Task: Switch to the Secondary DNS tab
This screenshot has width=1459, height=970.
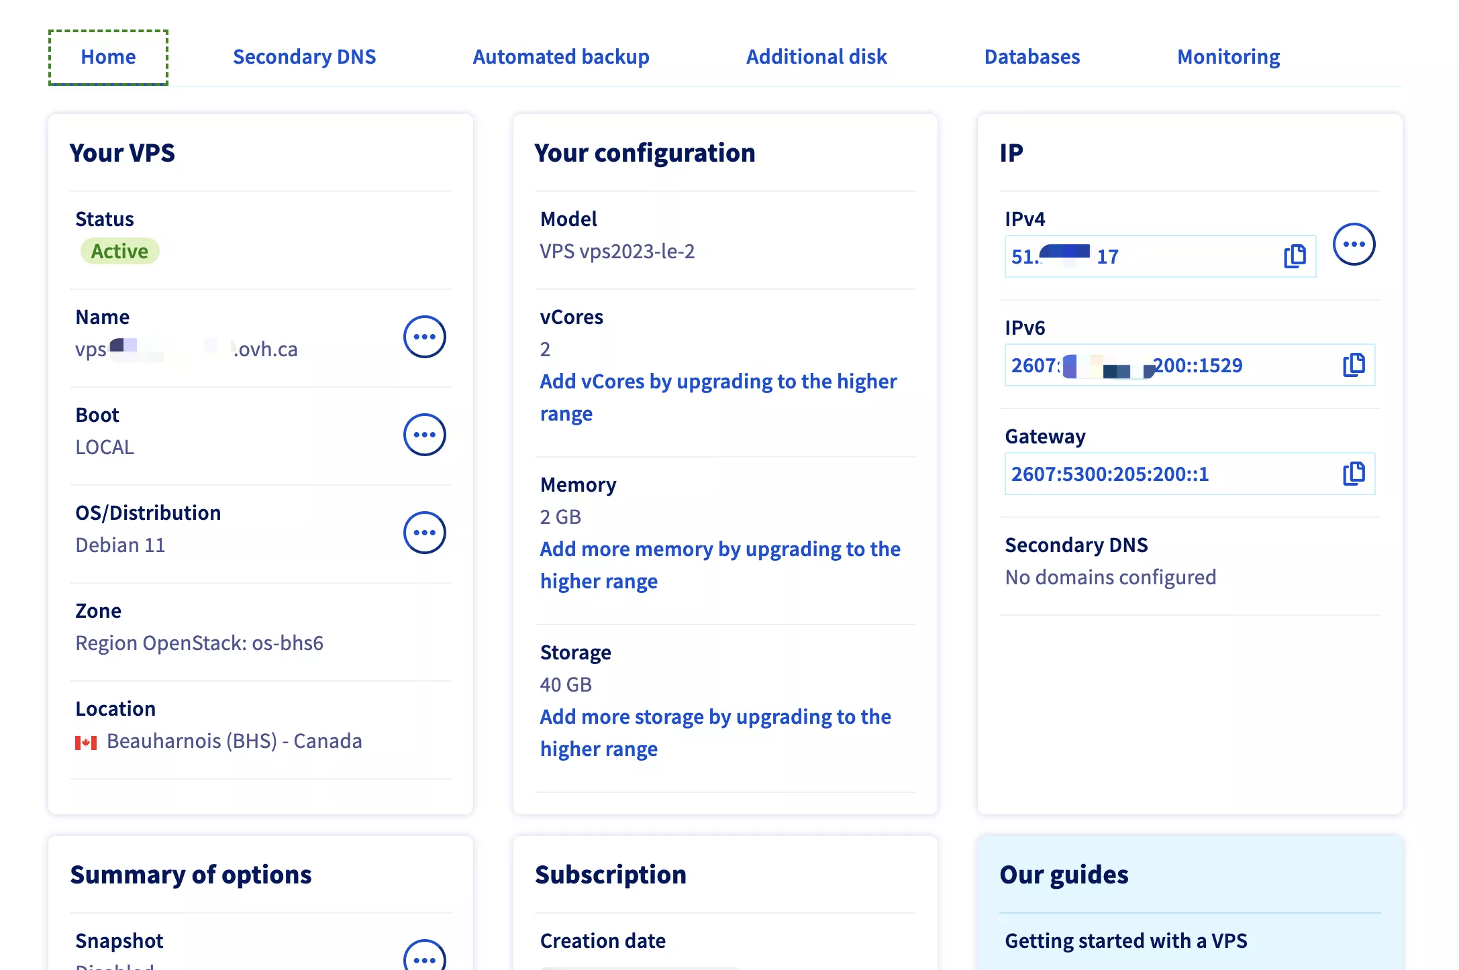Action: tap(304, 57)
